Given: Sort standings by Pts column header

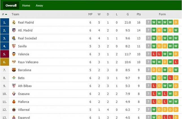Looking at the screenshot, I should [x=138, y=14].
